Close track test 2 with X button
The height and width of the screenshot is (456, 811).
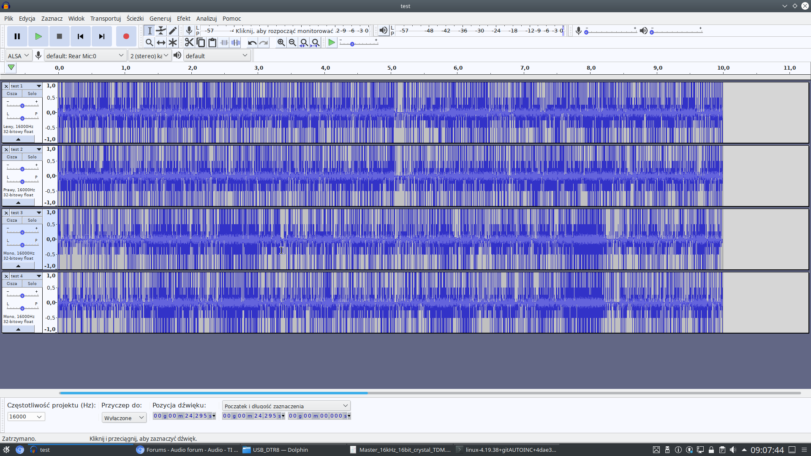pos(6,149)
